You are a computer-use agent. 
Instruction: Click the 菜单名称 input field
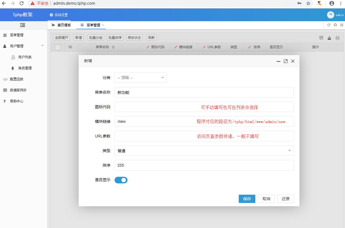pyautogui.click(x=204, y=92)
